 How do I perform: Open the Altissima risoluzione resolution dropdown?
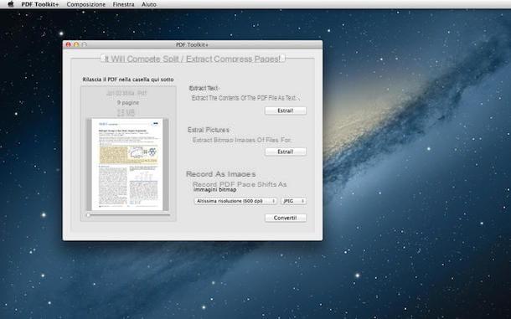point(235,201)
